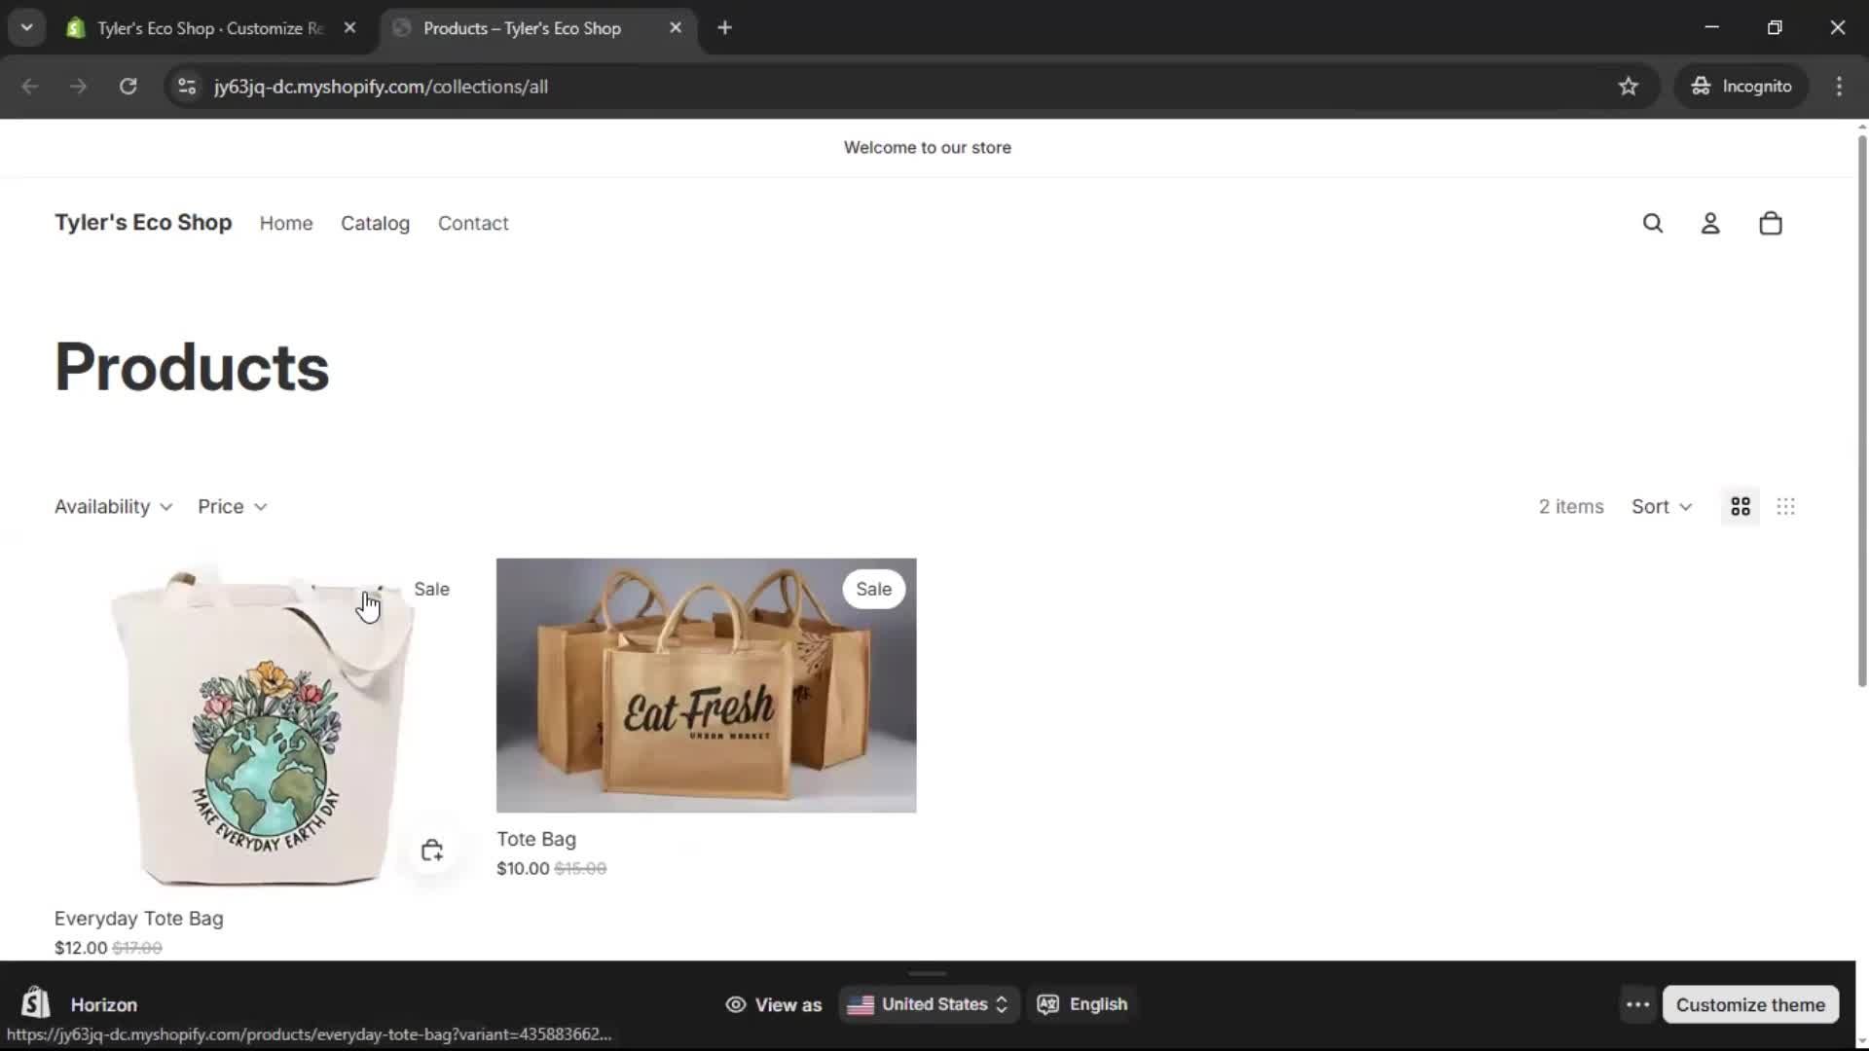Expand the Availability filter
Viewport: 1869px width, 1051px height.
point(113,506)
